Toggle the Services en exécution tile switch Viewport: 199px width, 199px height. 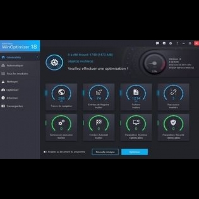[x=46, y=123]
